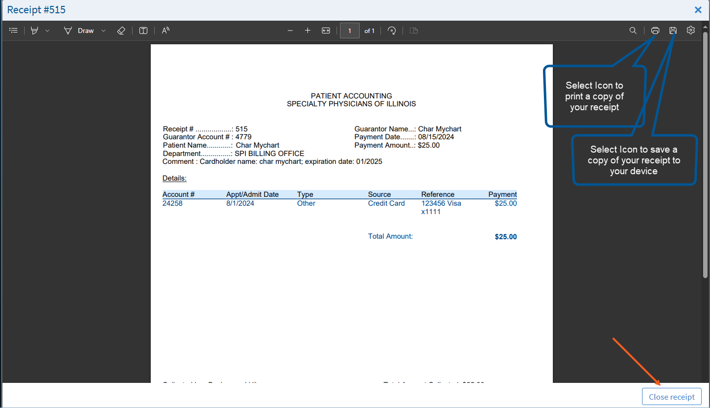Rotate the receipt page
This screenshot has width=710, height=408.
[392, 31]
